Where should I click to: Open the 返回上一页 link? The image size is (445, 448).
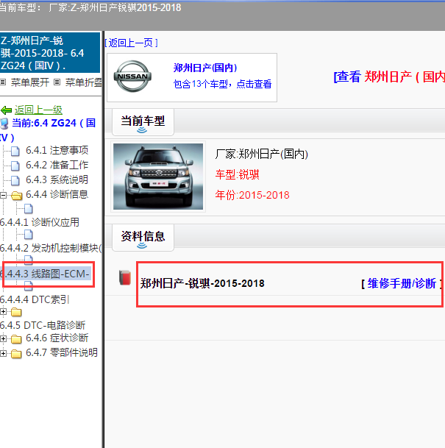pos(131,43)
